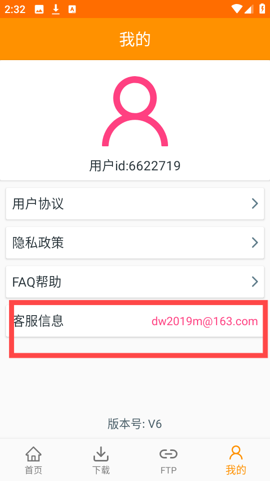The image size is (270, 481).
Task: Tap the 客服信息 label
Action: [38, 321]
